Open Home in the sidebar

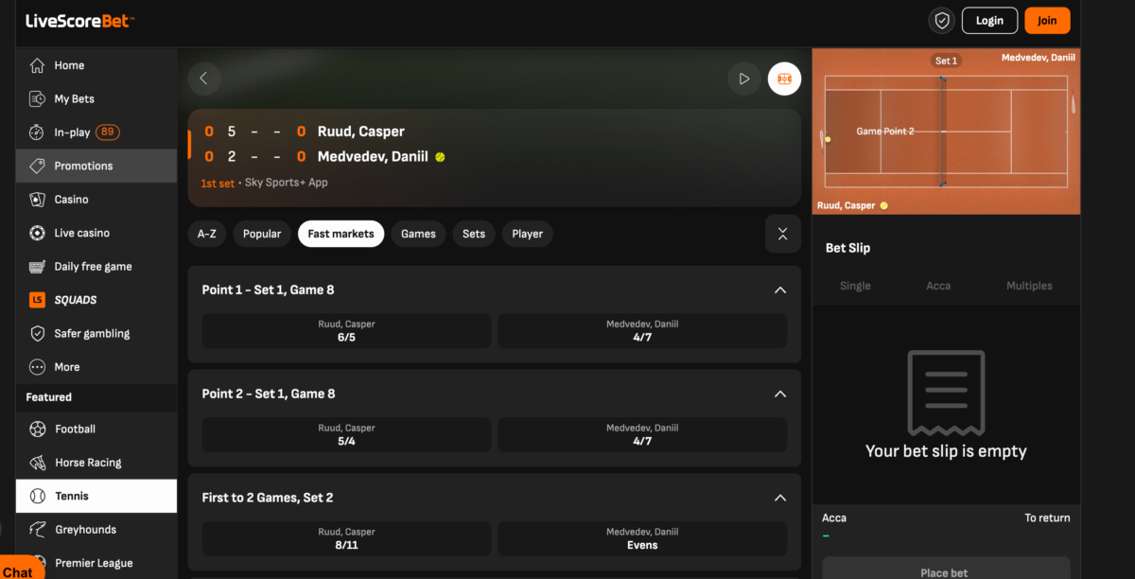(x=96, y=65)
